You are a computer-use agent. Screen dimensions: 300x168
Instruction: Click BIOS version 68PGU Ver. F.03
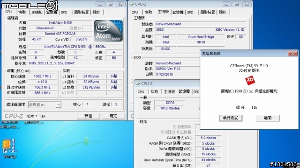pos(177,69)
